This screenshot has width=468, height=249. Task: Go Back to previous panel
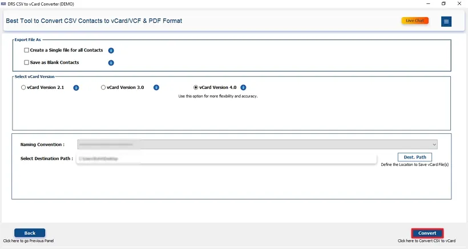pyautogui.click(x=30, y=233)
